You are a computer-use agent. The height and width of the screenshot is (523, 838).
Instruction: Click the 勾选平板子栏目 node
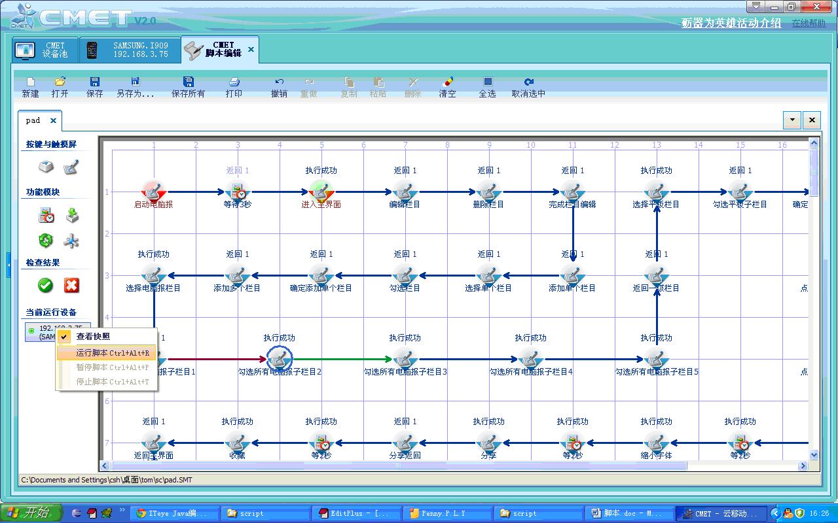740,191
